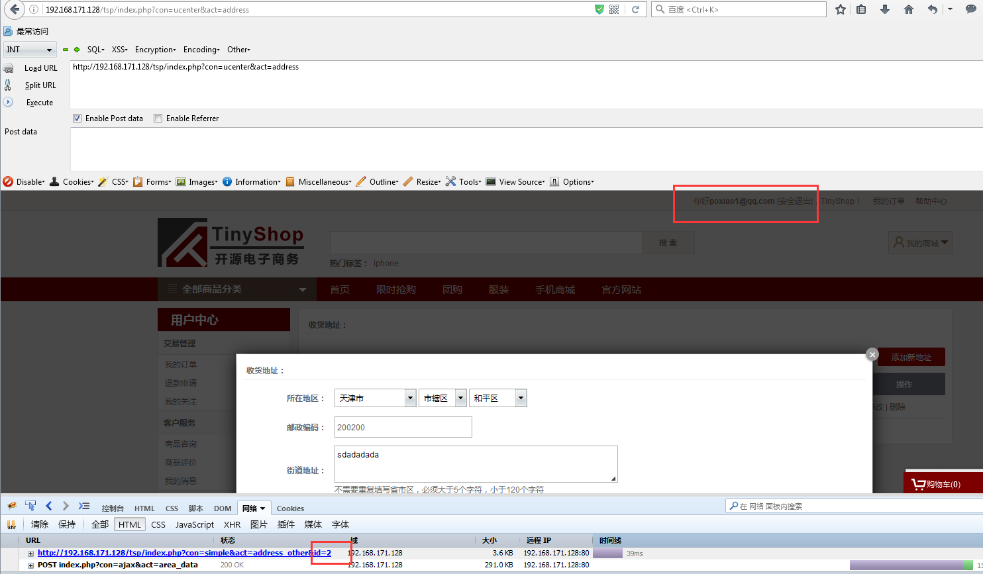Switch to Firebug 控制台 tab
983x574 pixels.
click(113, 508)
